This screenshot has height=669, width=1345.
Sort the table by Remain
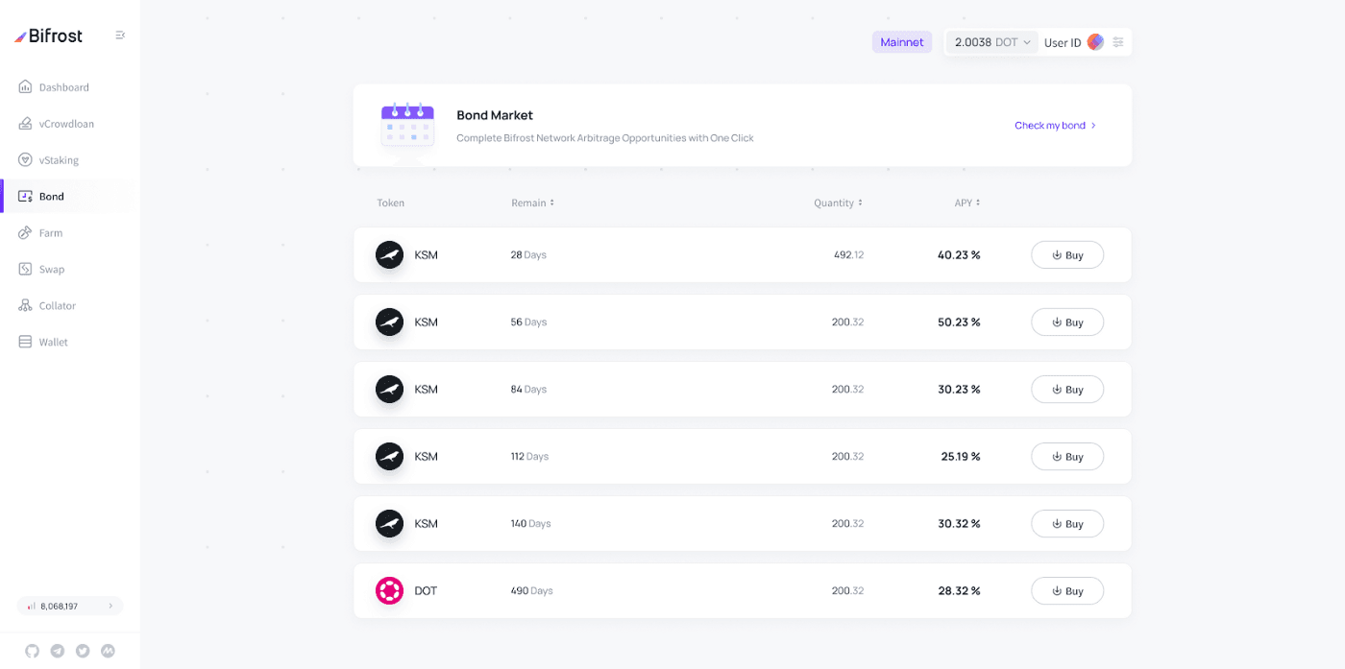click(533, 203)
